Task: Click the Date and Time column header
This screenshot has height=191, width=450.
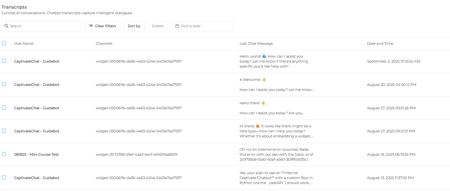Action: click(x=380, y=44)
